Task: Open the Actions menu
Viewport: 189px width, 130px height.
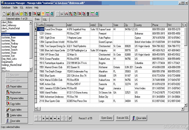Action: pyautogui.click(x=29, y=7)
